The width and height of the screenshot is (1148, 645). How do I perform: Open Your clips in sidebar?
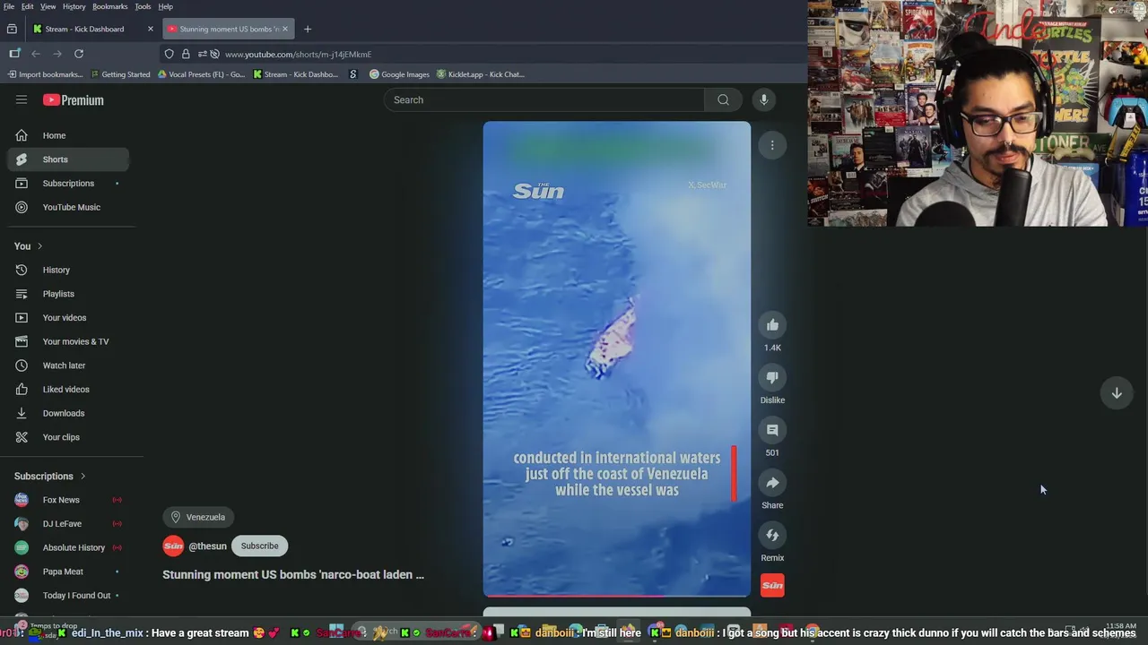point(68,437)
